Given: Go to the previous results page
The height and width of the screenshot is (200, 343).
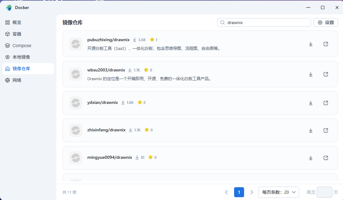Looking at the screenshot, I should tap(226, 192).
